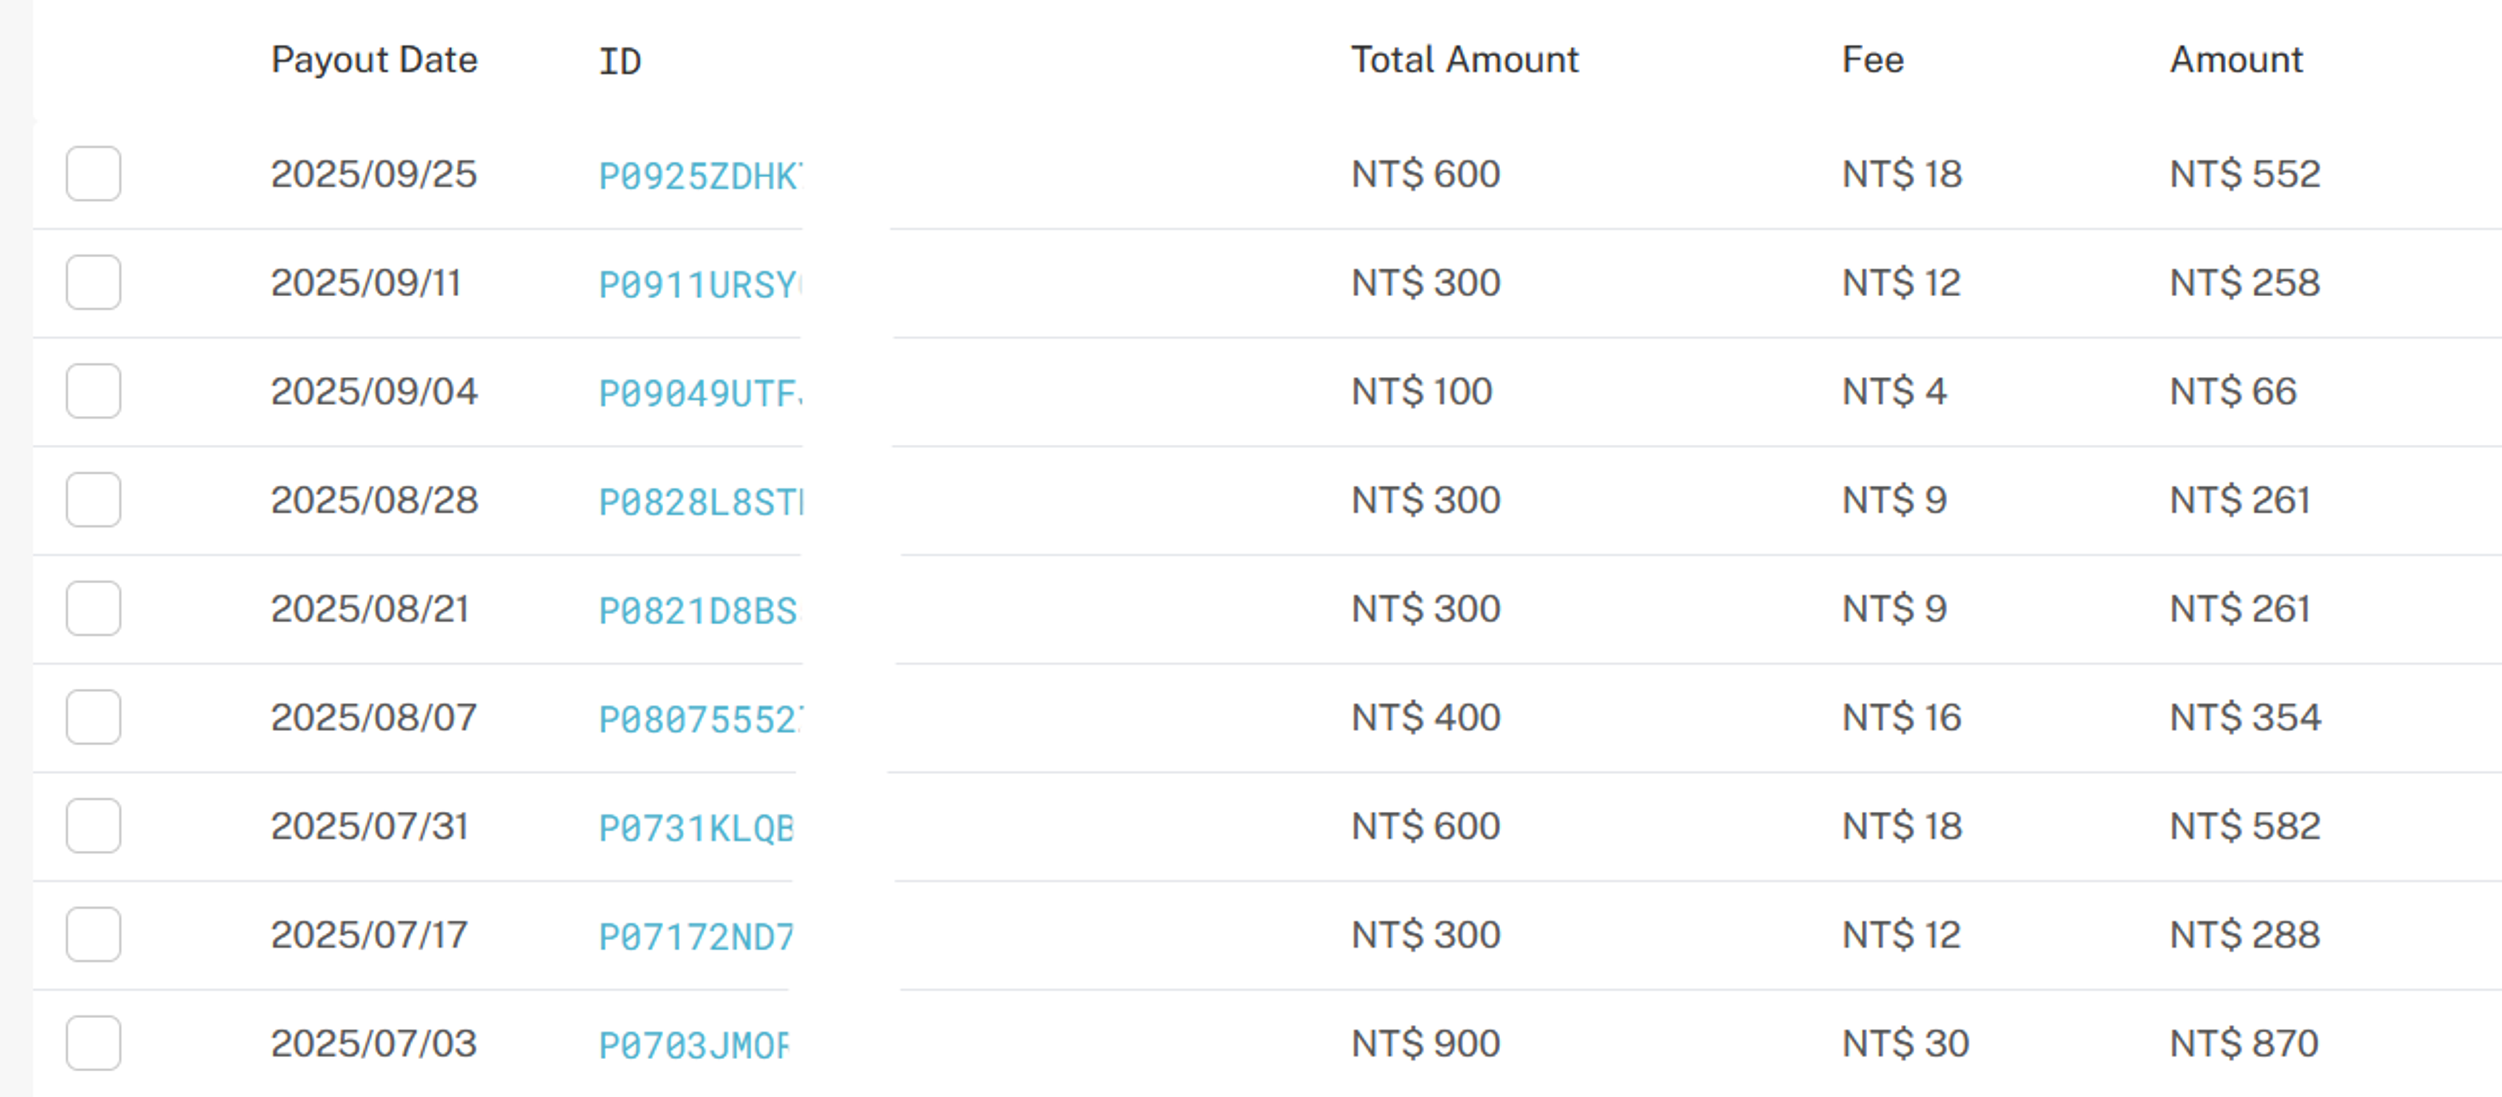Tick the checkbox for 2025/09/04 payout
2502x1097 pixels.
93,392
